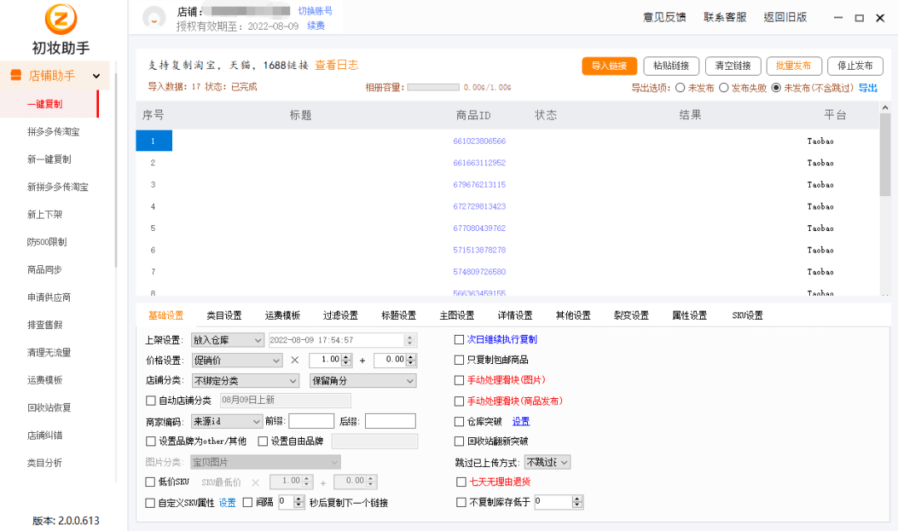Screen dimensions: 898x531
Task: Enable the 自定义SKU属性 checkbox
Action: (x=150, y=503)
